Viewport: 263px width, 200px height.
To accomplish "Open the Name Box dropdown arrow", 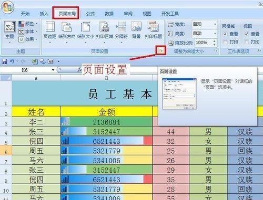I will pos(53,70).
